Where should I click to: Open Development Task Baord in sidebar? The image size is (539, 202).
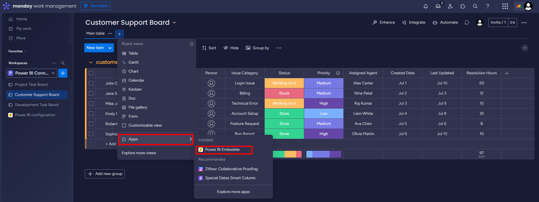pyautogui.click(x=37, y=105)
